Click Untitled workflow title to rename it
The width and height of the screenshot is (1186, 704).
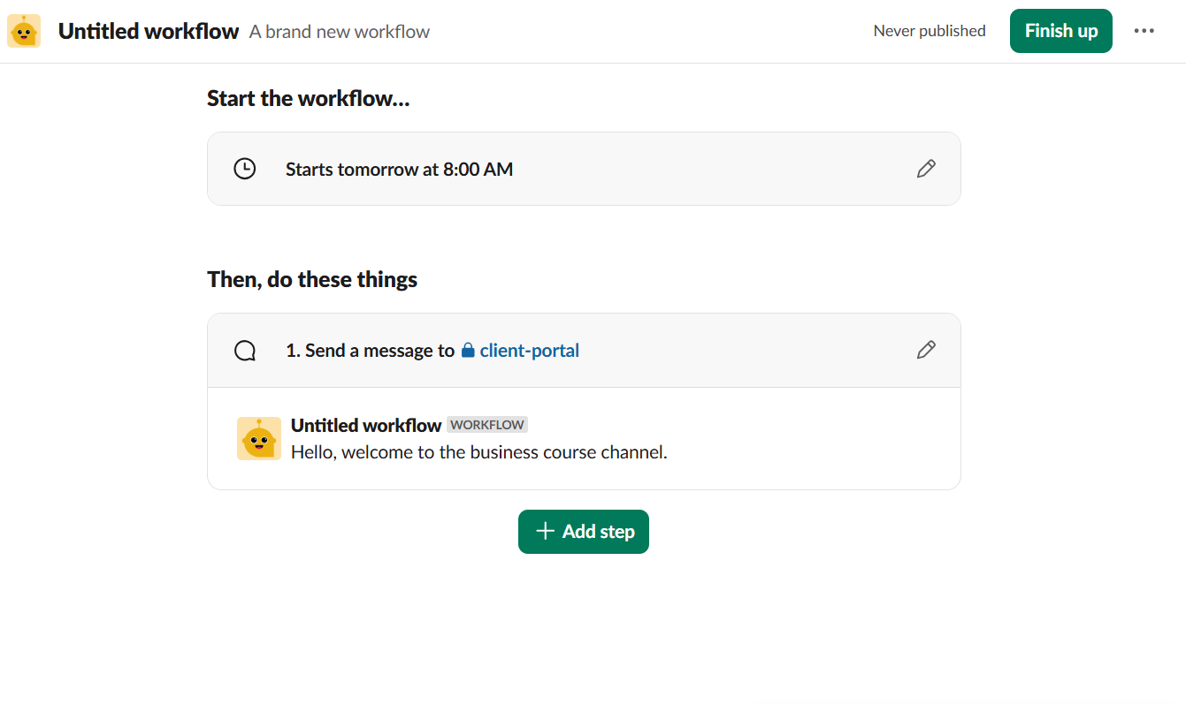[149, 30]
